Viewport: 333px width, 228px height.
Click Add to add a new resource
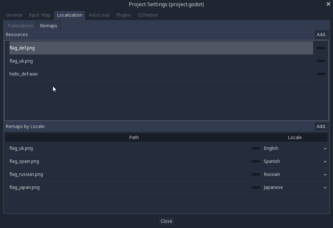point(321,35)
